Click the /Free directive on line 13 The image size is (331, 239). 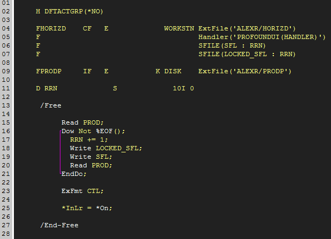(51, 105)
